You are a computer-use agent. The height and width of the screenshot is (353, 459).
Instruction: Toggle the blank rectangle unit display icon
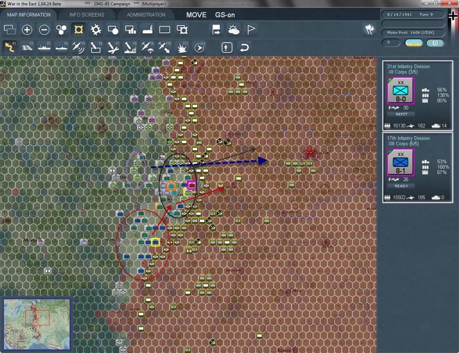click(x=165, y=30)
